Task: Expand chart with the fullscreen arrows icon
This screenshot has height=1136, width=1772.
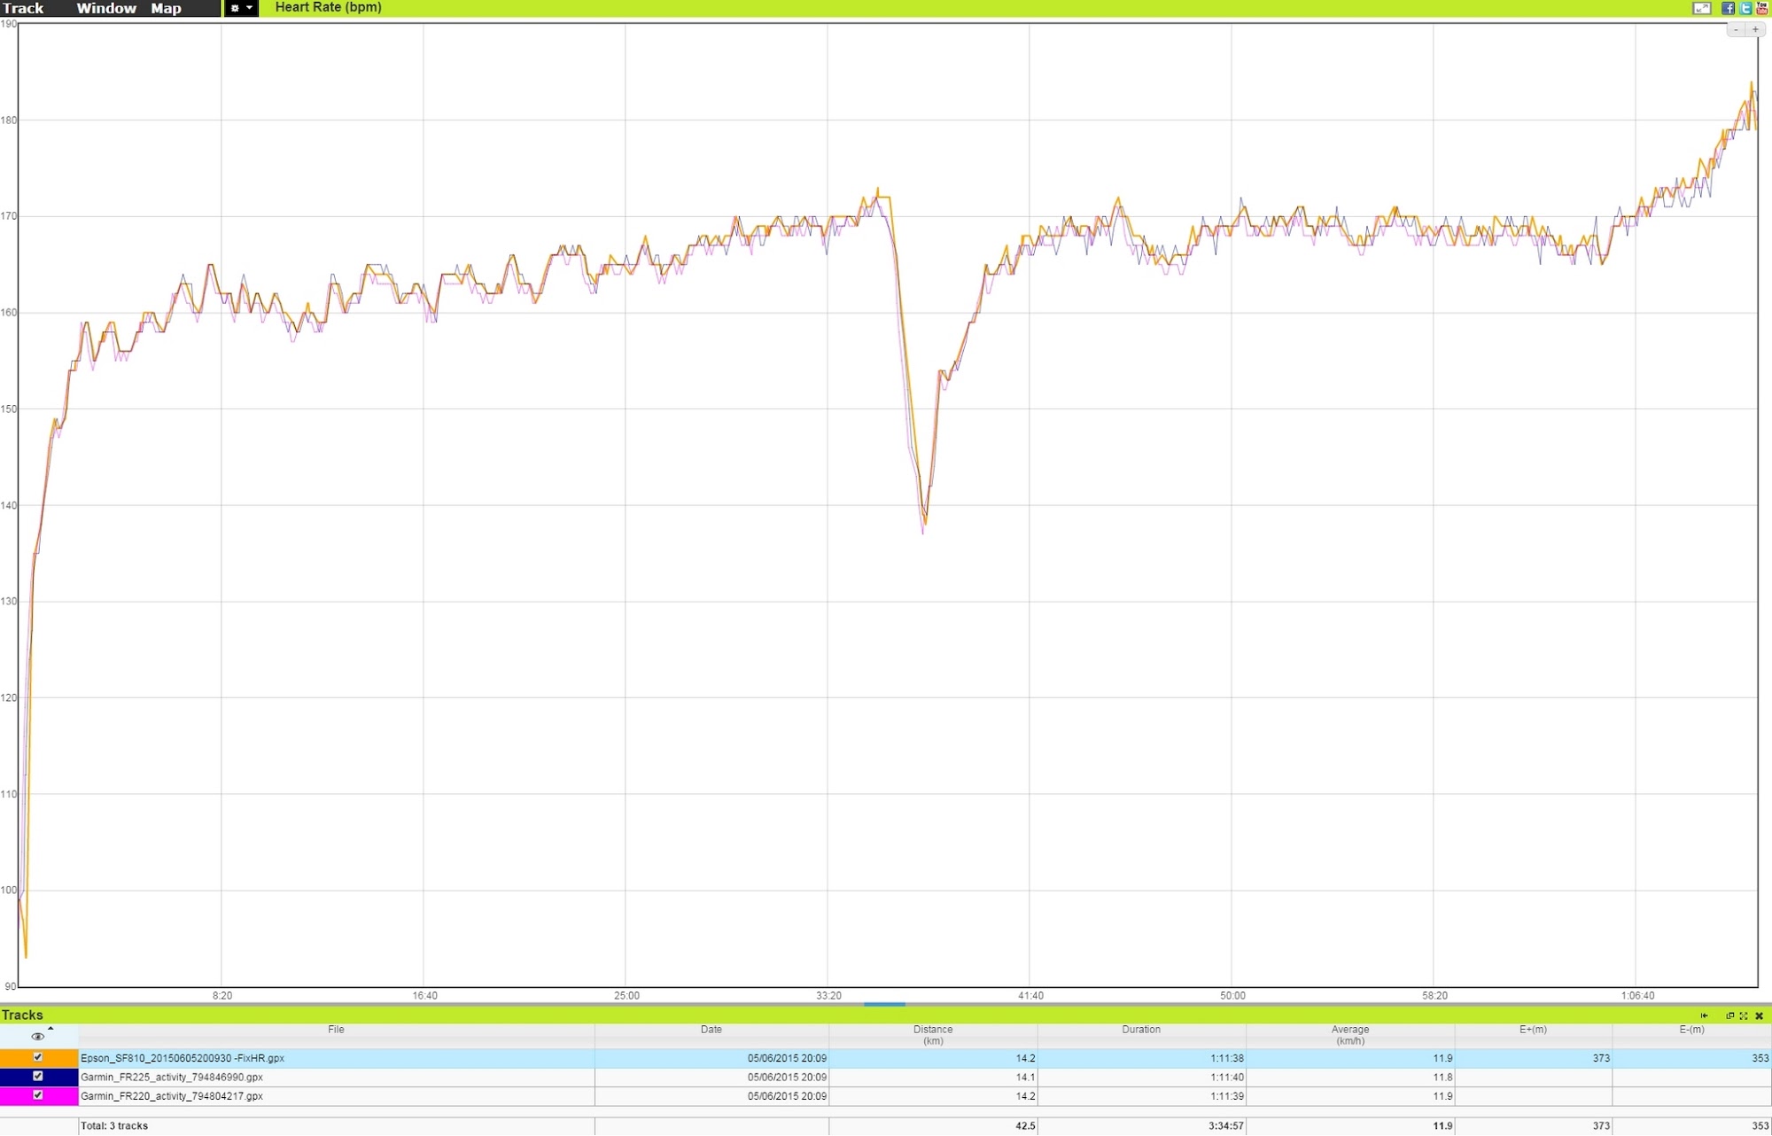Action: pyautogui.click(x=1702, y=8)
